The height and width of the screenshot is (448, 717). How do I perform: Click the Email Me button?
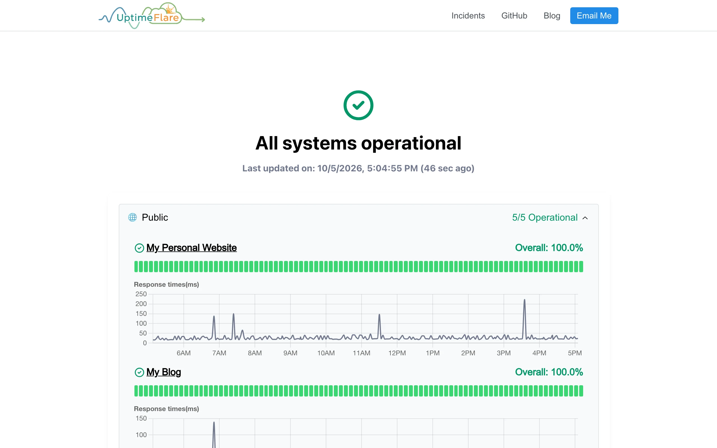[594, 16]
